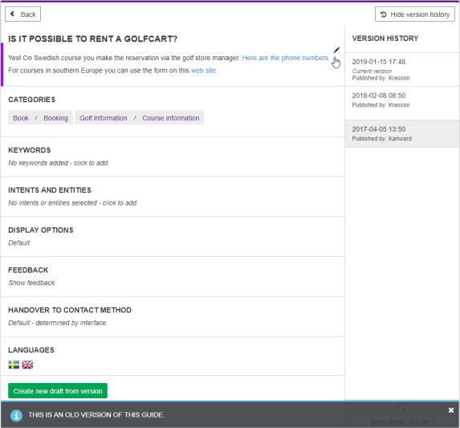Go back using the Back button
The width and height of the screenshot is (460, 428).
point(23,14)
